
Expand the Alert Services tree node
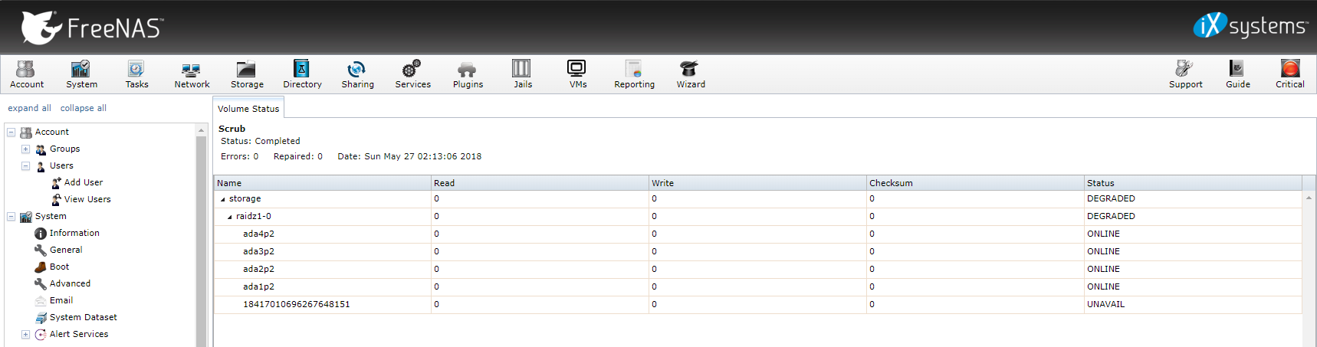(25, 335)
